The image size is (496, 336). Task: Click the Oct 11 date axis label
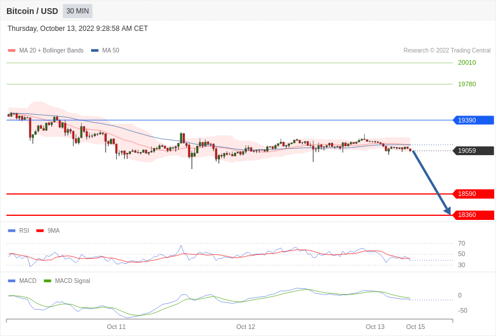tap(116, 327)
